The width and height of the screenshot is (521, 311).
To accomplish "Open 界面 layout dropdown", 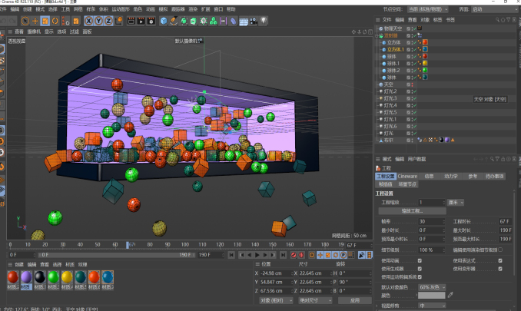I will (494, 9).
